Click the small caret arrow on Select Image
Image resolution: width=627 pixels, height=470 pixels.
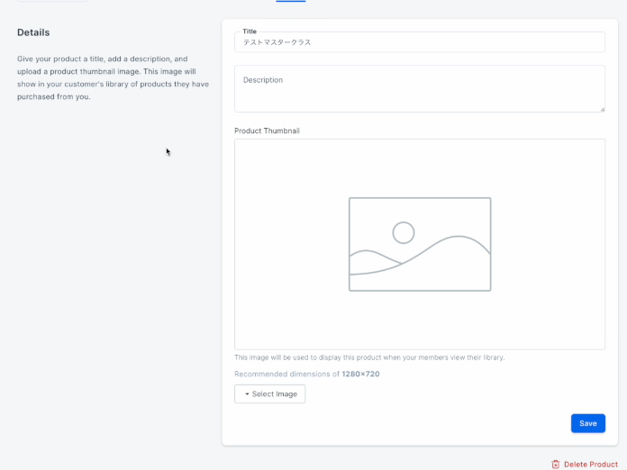pyautogui.click(x=247, y=394)
